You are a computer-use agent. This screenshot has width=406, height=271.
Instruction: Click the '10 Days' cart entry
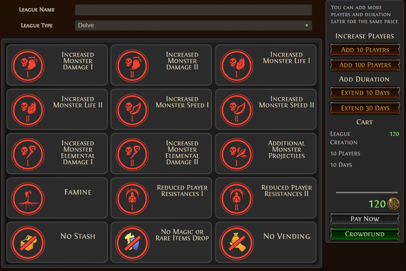coord(341,165)
